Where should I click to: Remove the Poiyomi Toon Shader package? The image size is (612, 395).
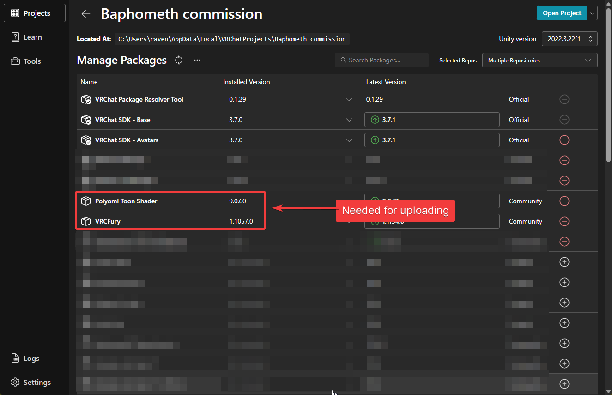[x=564, y=201]
